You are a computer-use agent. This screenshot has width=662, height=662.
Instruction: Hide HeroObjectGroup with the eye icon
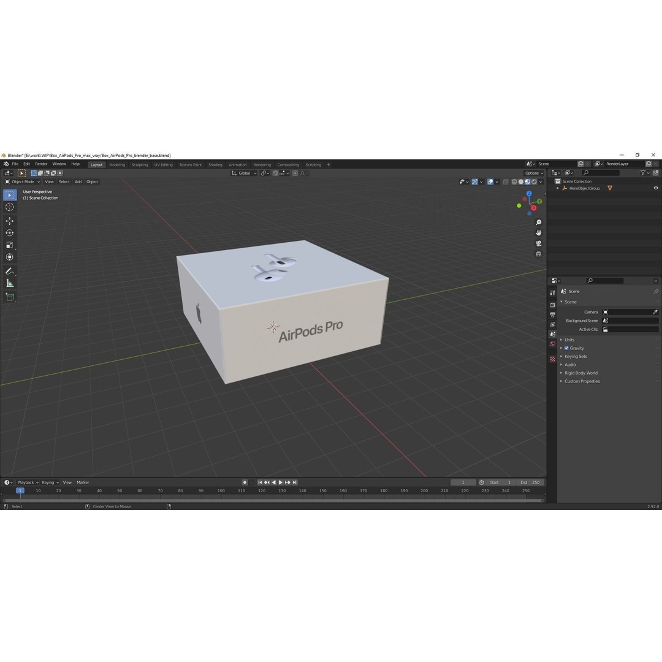pos(656,188)
